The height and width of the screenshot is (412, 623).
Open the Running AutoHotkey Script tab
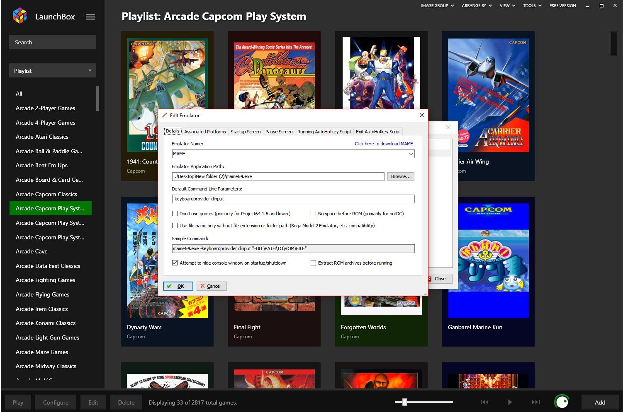click(324, 132)
